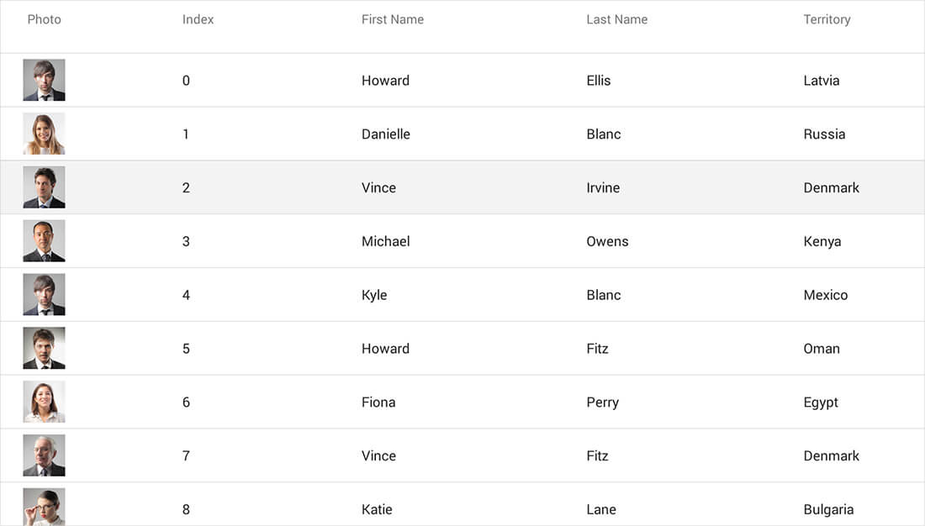Sort by the Index column header

pyautogui.click(x=198, y=19)
